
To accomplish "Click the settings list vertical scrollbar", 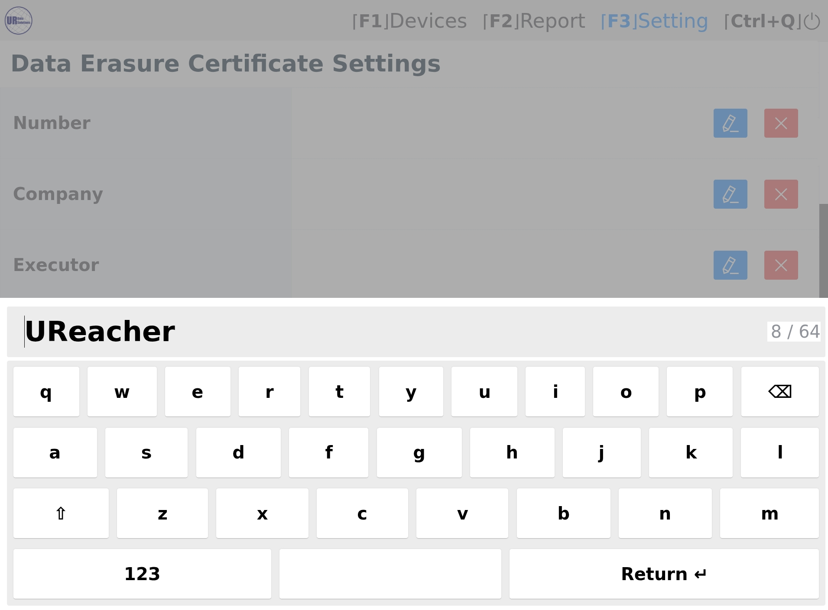I will coord(823,250).
